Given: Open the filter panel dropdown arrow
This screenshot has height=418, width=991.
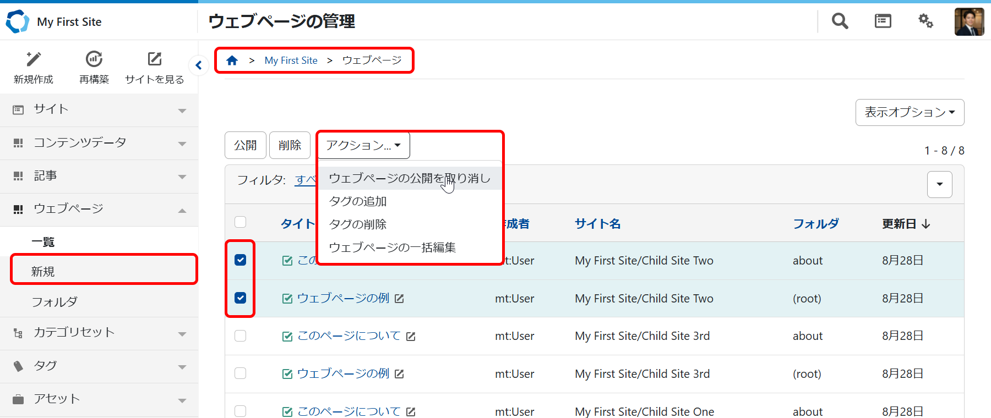Looking at the screenshot, I should (939, 184).
